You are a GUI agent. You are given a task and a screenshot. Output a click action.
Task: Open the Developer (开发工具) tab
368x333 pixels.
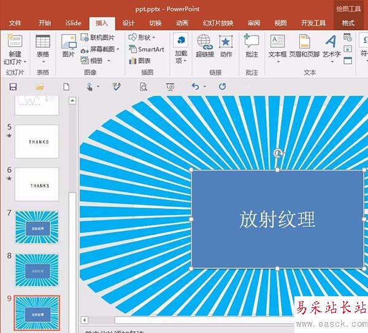point(313,23)
